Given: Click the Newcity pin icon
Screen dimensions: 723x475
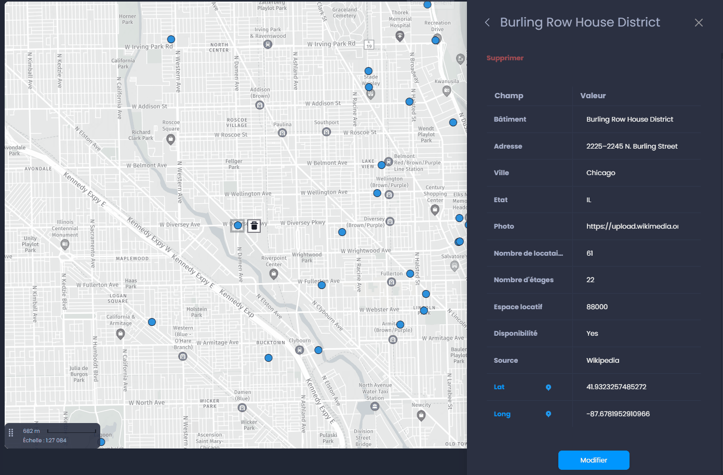Looking at the screenshot, I should click(x=421, y=415).
